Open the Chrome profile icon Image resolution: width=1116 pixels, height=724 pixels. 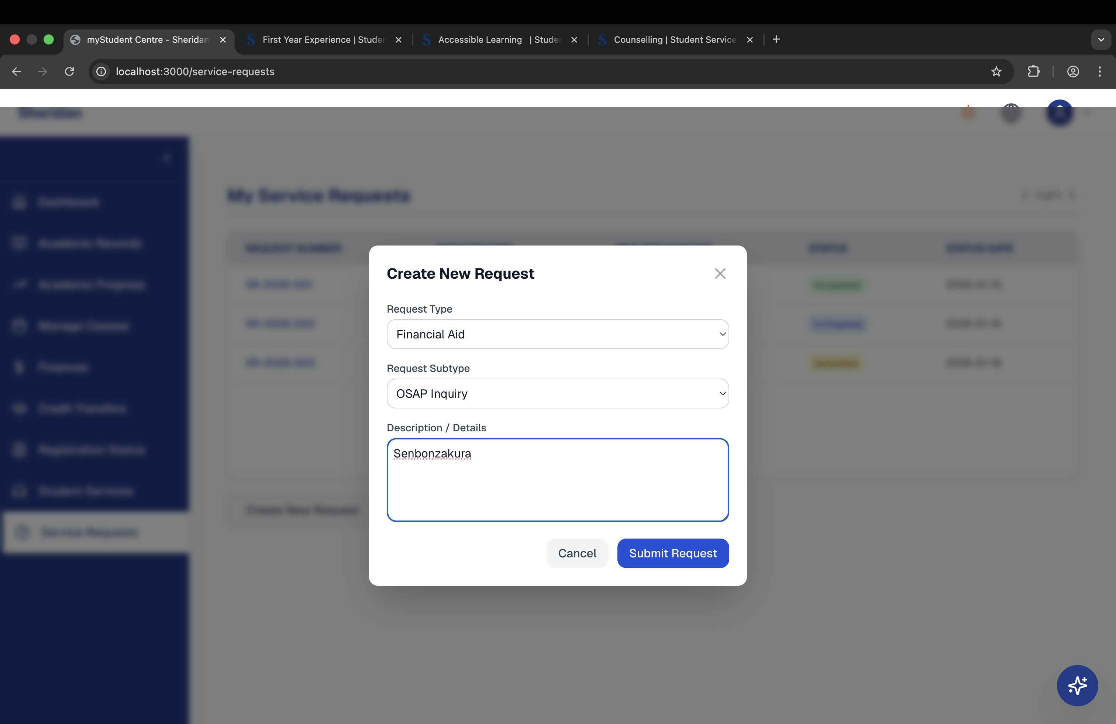pos(1073,71)
